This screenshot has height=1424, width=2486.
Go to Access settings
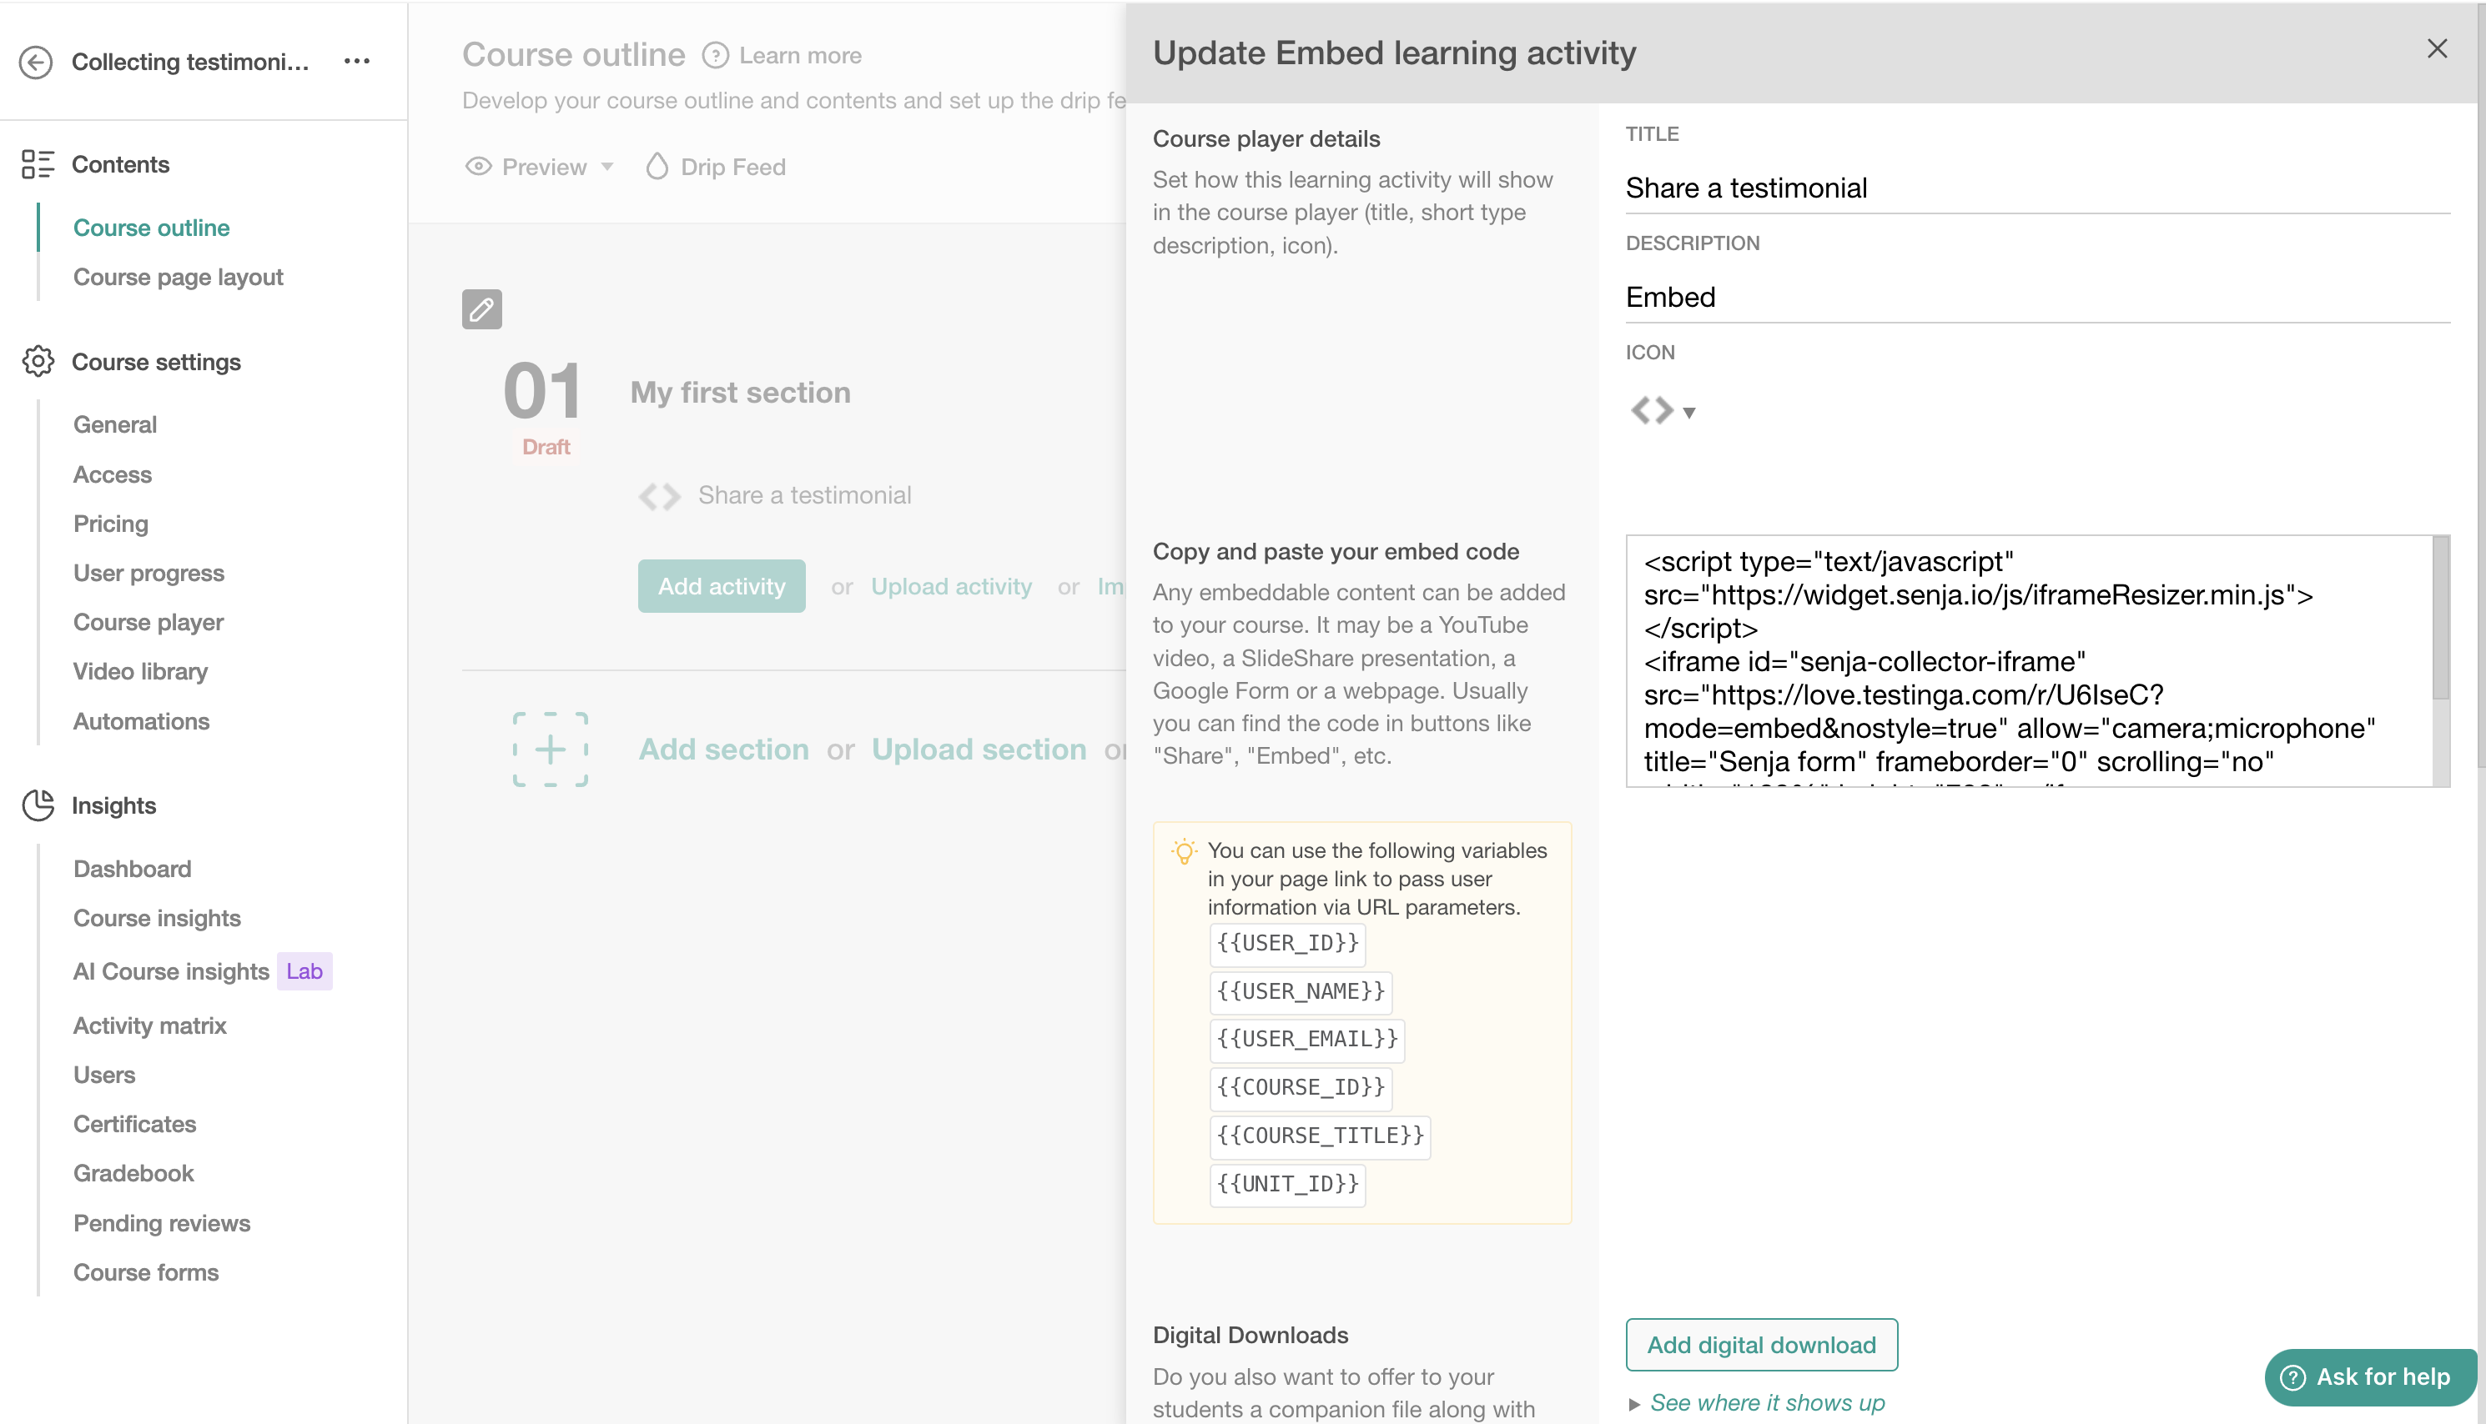(113, 474)
